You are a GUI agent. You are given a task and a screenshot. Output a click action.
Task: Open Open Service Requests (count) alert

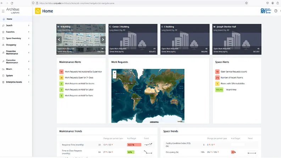[231, 72]
